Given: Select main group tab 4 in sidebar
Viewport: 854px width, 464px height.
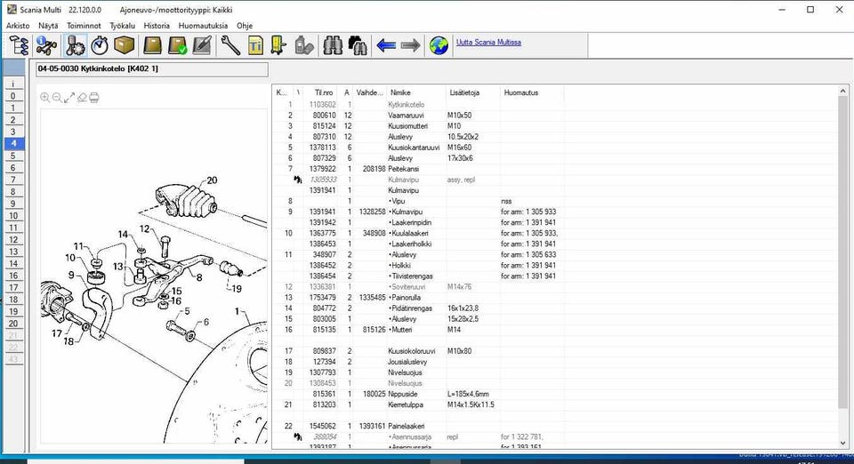Looking at the screenshot, I should (x=13, y=144).
